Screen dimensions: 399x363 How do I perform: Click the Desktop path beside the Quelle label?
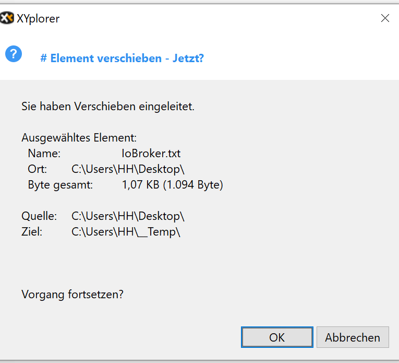[x=128, y=216]
